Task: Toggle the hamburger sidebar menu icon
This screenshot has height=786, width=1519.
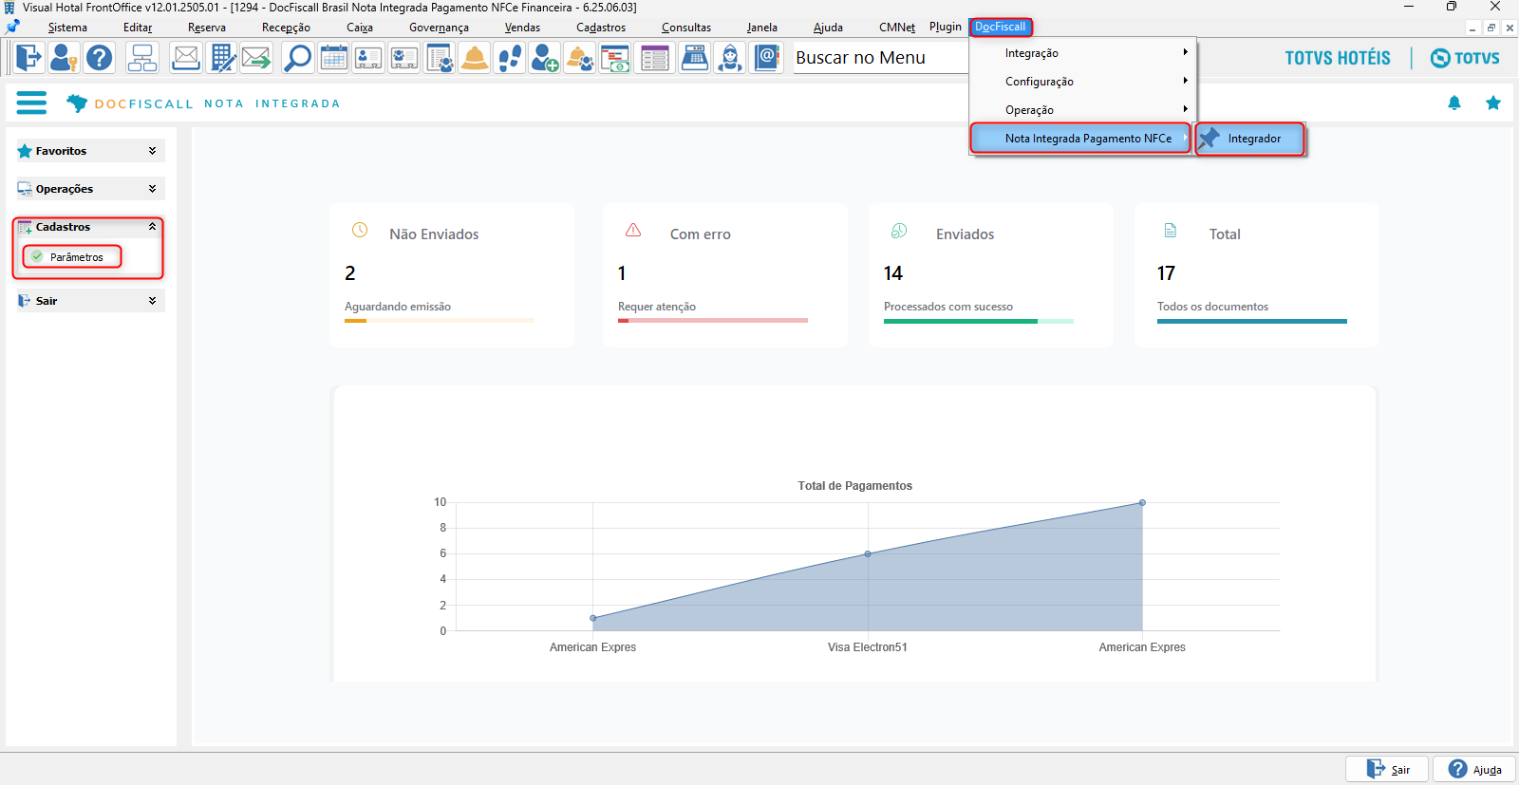Action: tap(31, 103)
